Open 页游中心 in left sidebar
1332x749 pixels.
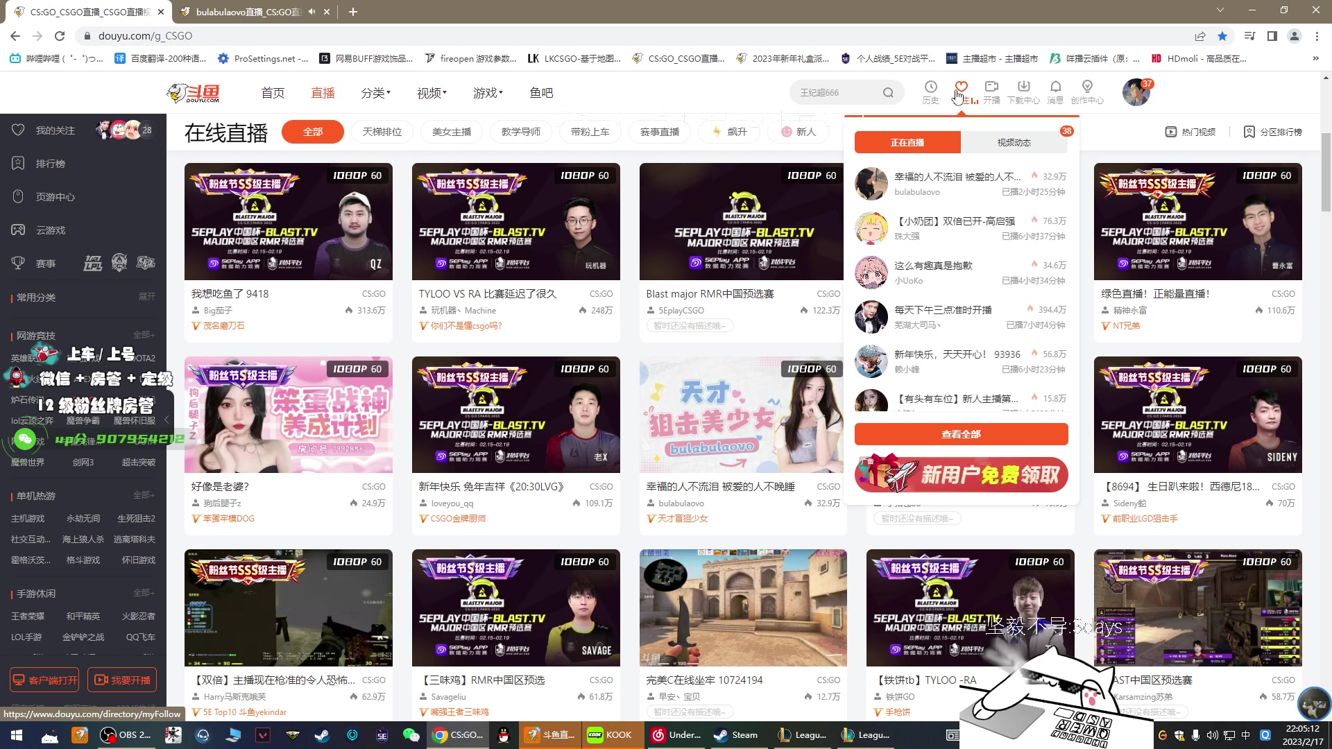point(55,197)
